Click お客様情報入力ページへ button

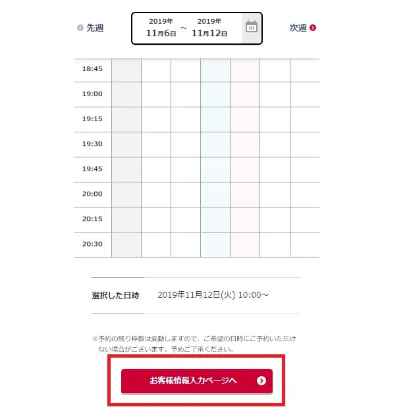[x=197, y=381]
